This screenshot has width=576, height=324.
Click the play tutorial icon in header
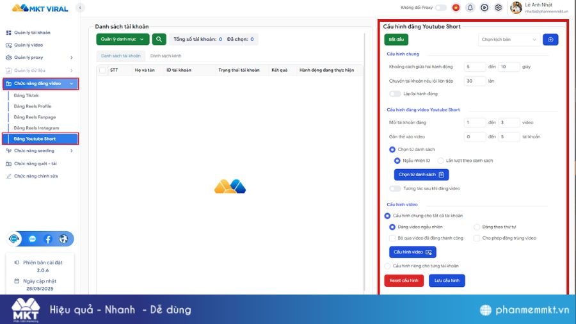[x=484, y=7]
